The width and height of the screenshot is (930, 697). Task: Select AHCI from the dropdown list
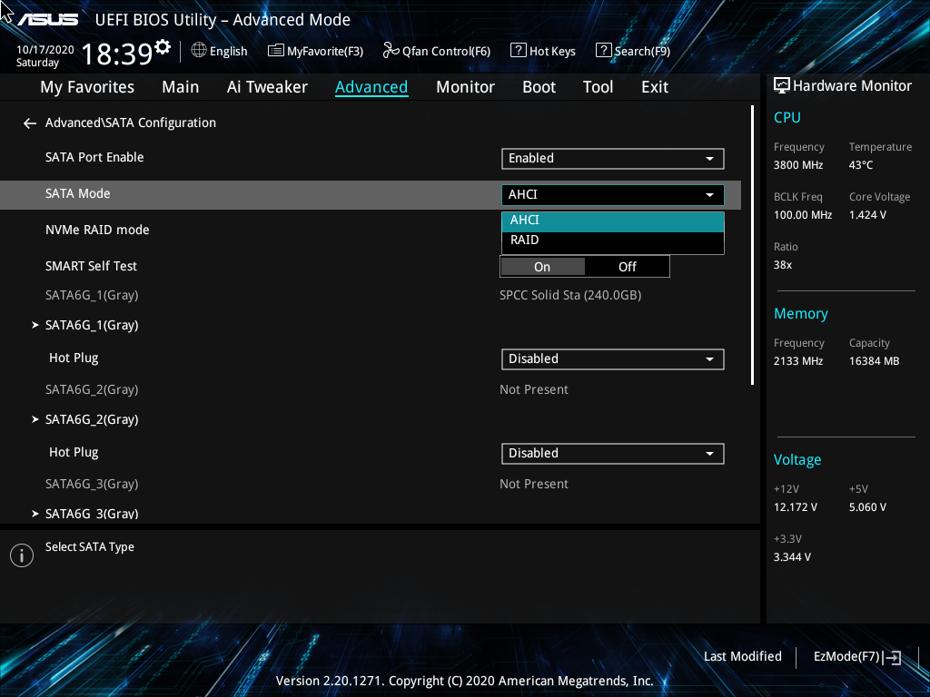(613, 221)
